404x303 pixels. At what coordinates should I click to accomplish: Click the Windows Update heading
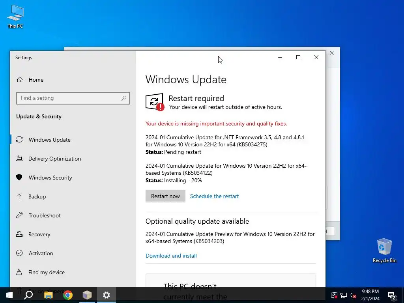click(186, 79)
